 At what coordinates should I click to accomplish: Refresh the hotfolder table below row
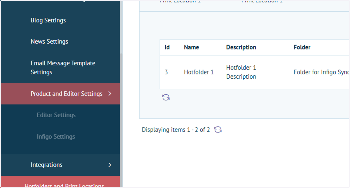166,97
